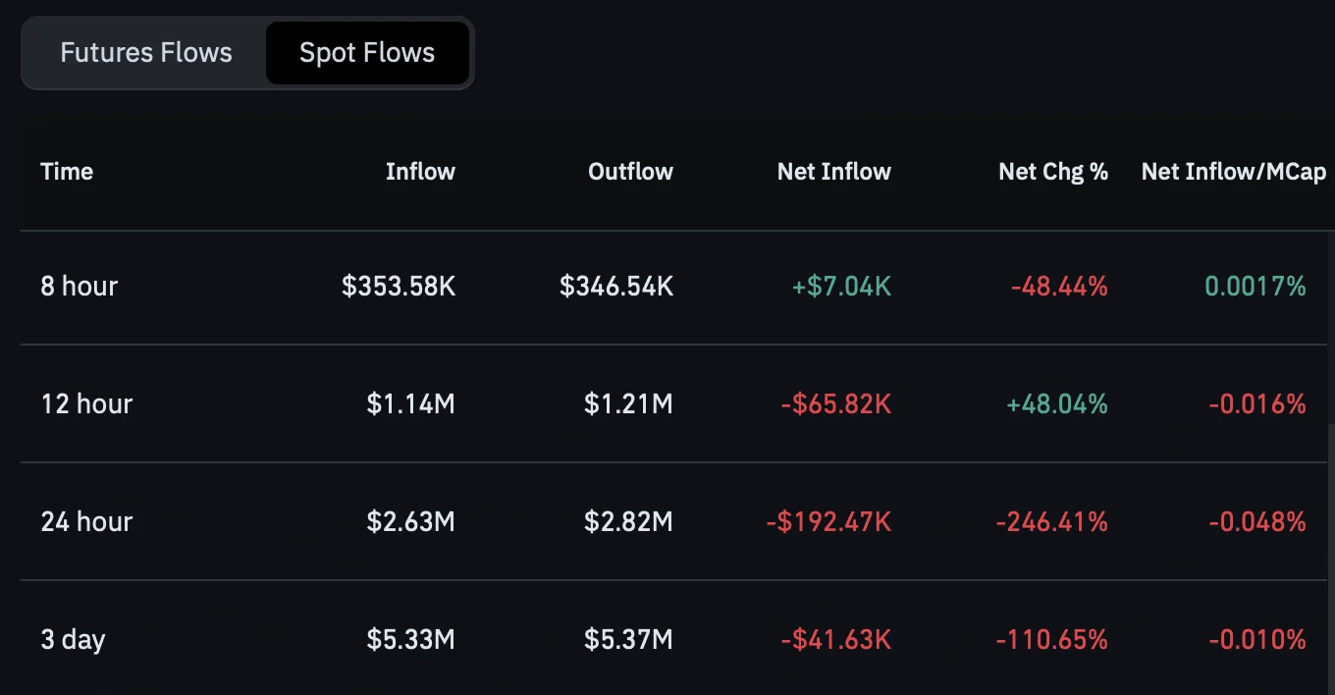Sort by the Outflow column header
This screenshot has width=1335, height=695.
tap(630, 172)
